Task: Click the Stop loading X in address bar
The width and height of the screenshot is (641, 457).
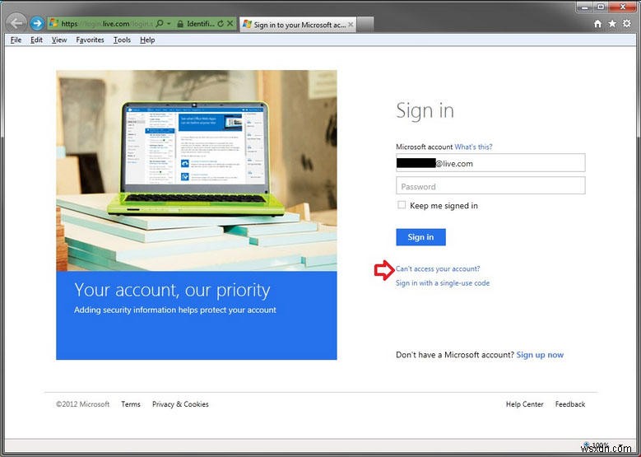Action: point(230,23)
